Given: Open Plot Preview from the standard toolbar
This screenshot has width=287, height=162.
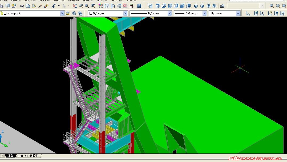Looking at the screenshot, I should (8, 6).
